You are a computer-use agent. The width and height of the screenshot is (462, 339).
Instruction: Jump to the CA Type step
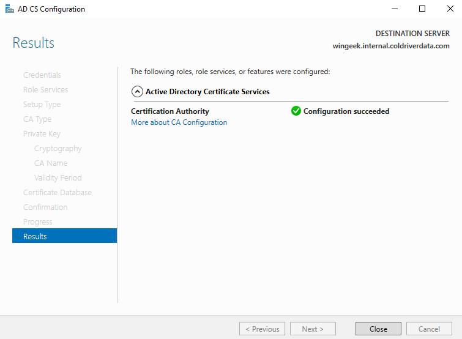click(x=37, y=119)
